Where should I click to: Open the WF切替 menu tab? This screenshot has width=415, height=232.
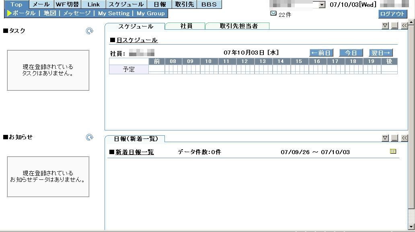[x=67, y=4]
